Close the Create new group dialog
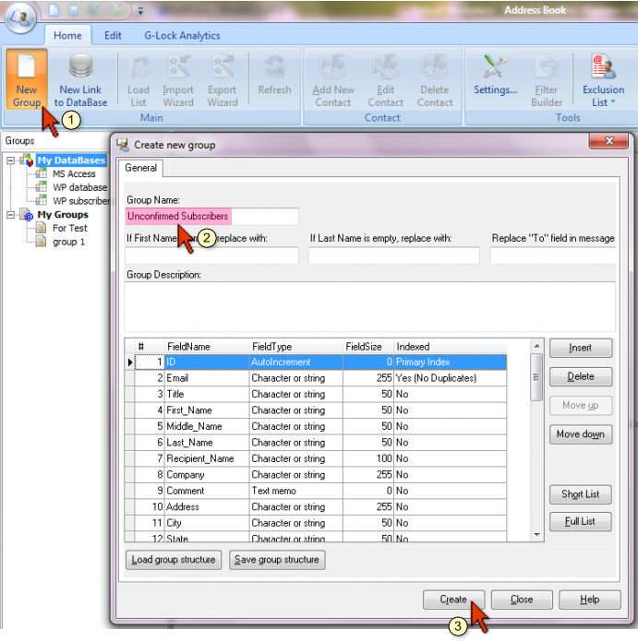 [608, 141]
